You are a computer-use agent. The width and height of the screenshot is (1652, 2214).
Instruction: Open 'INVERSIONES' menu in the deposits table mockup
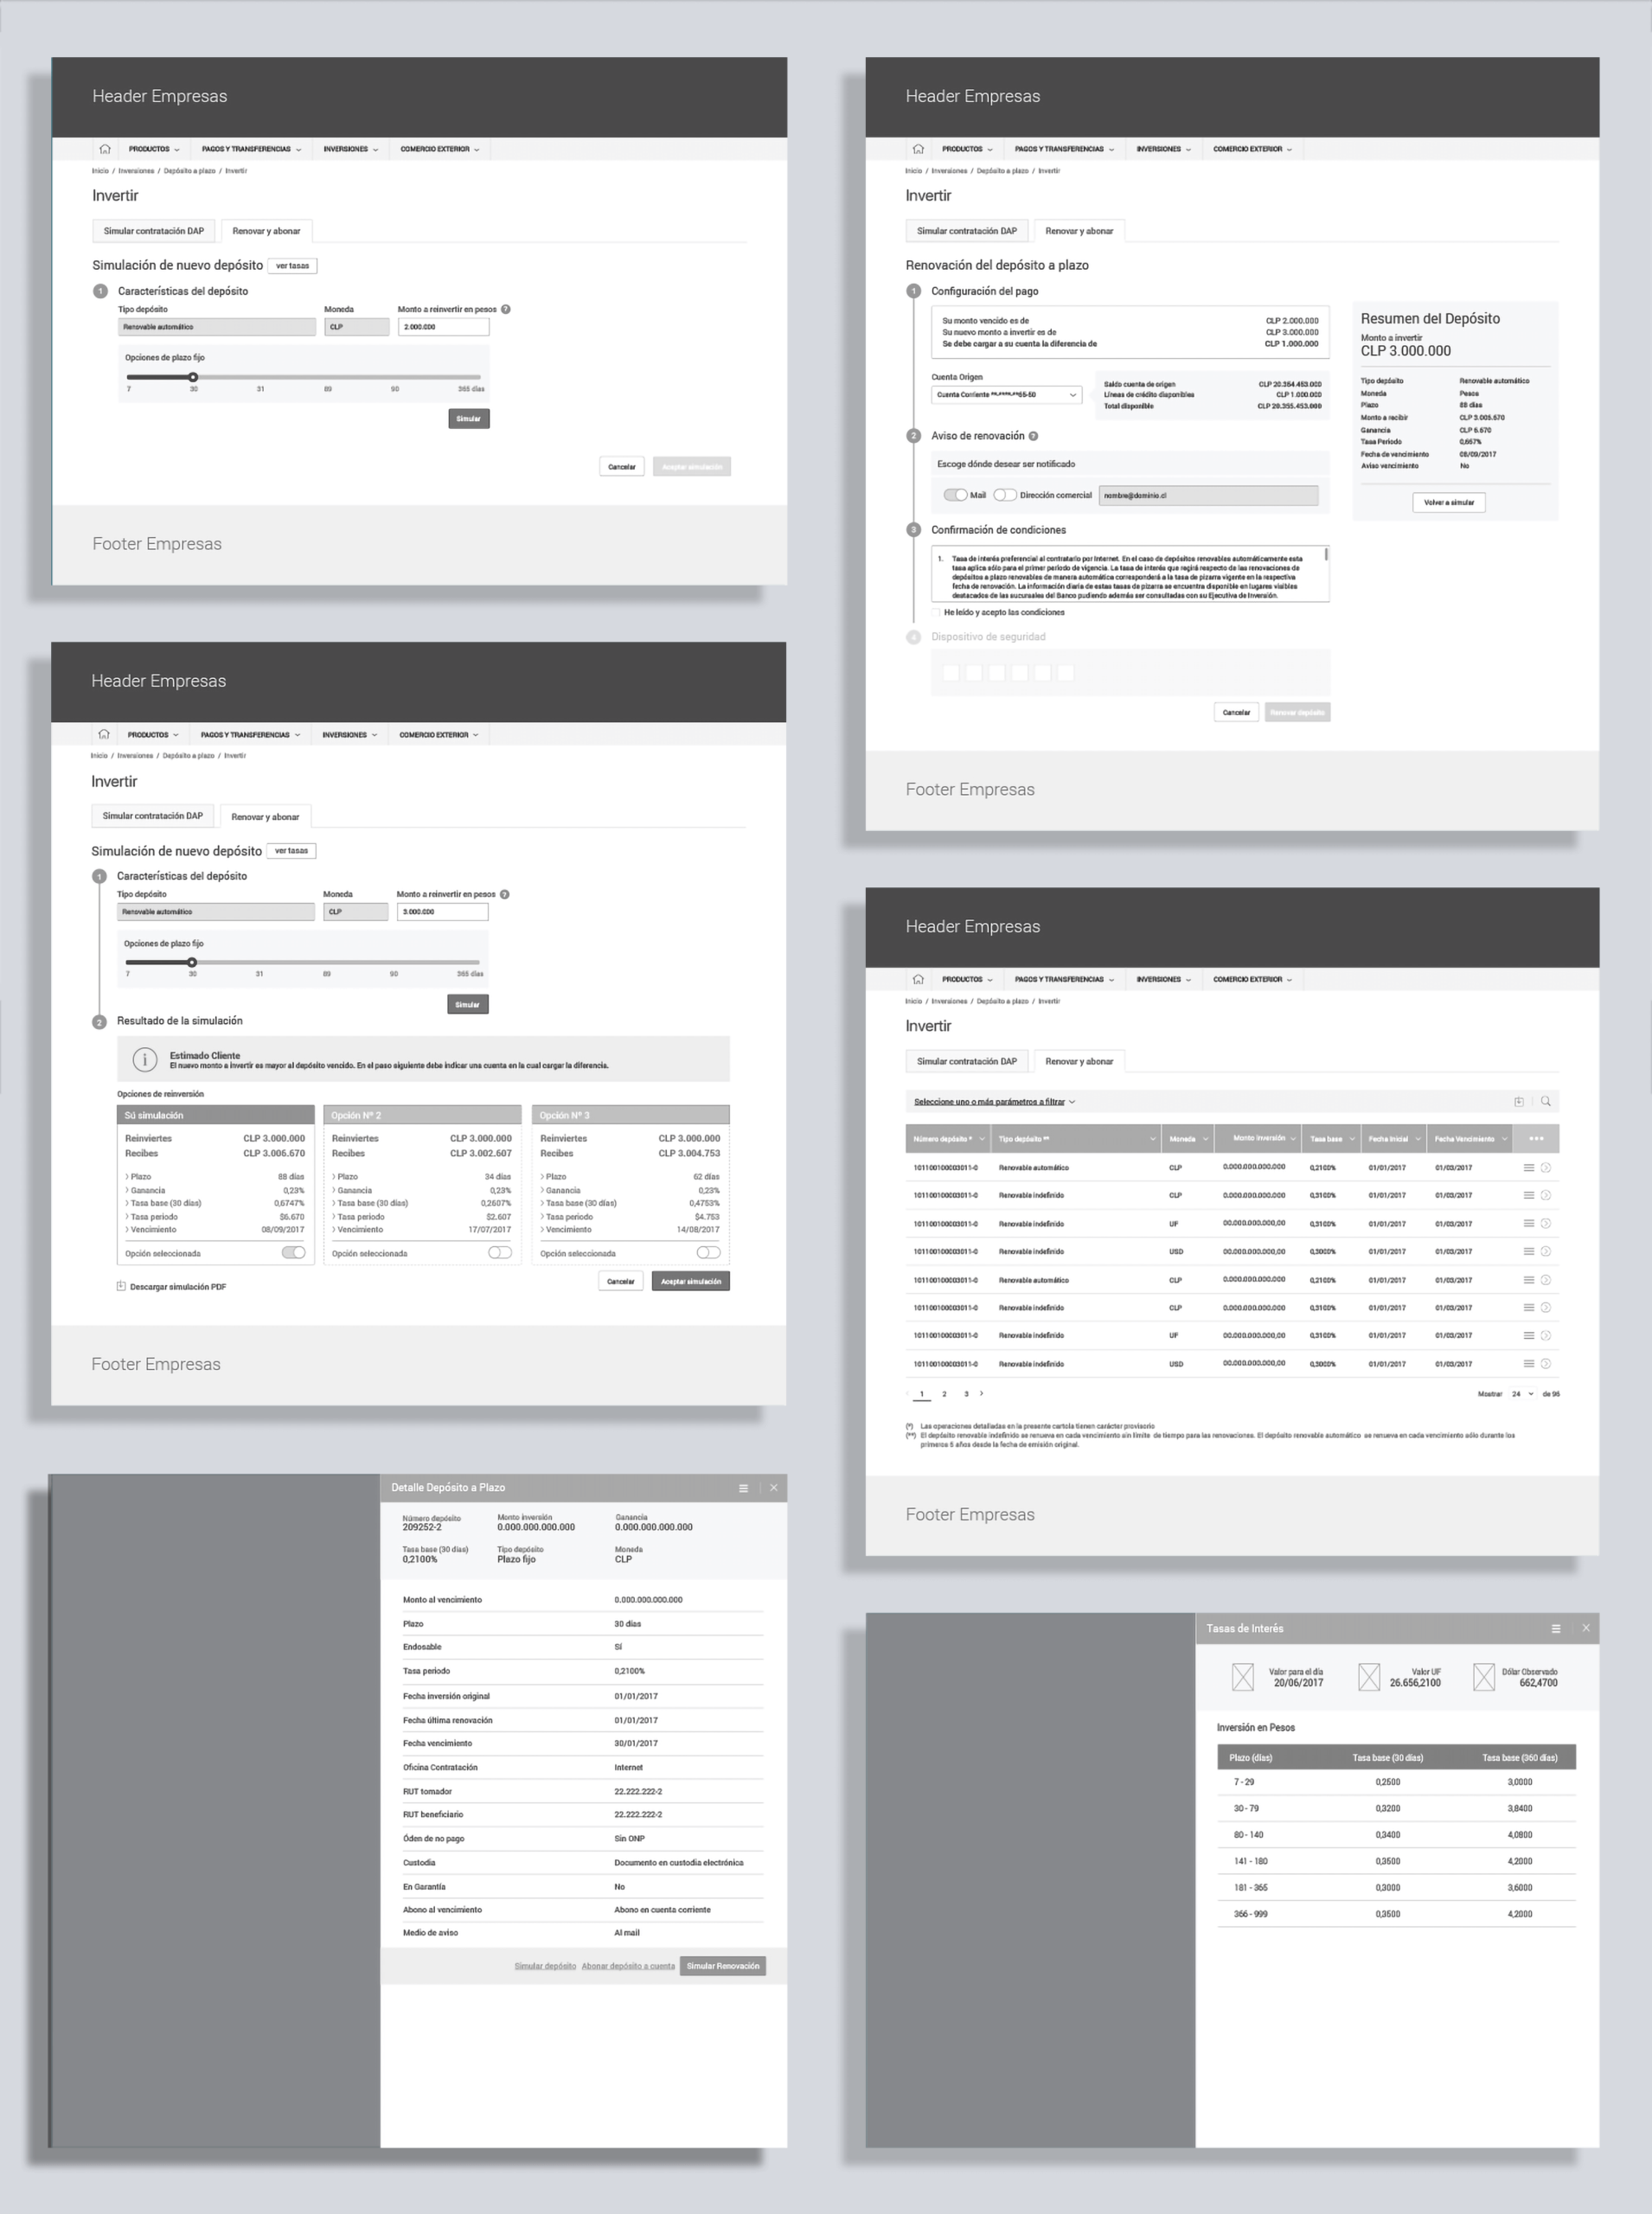click(1163, 979)
